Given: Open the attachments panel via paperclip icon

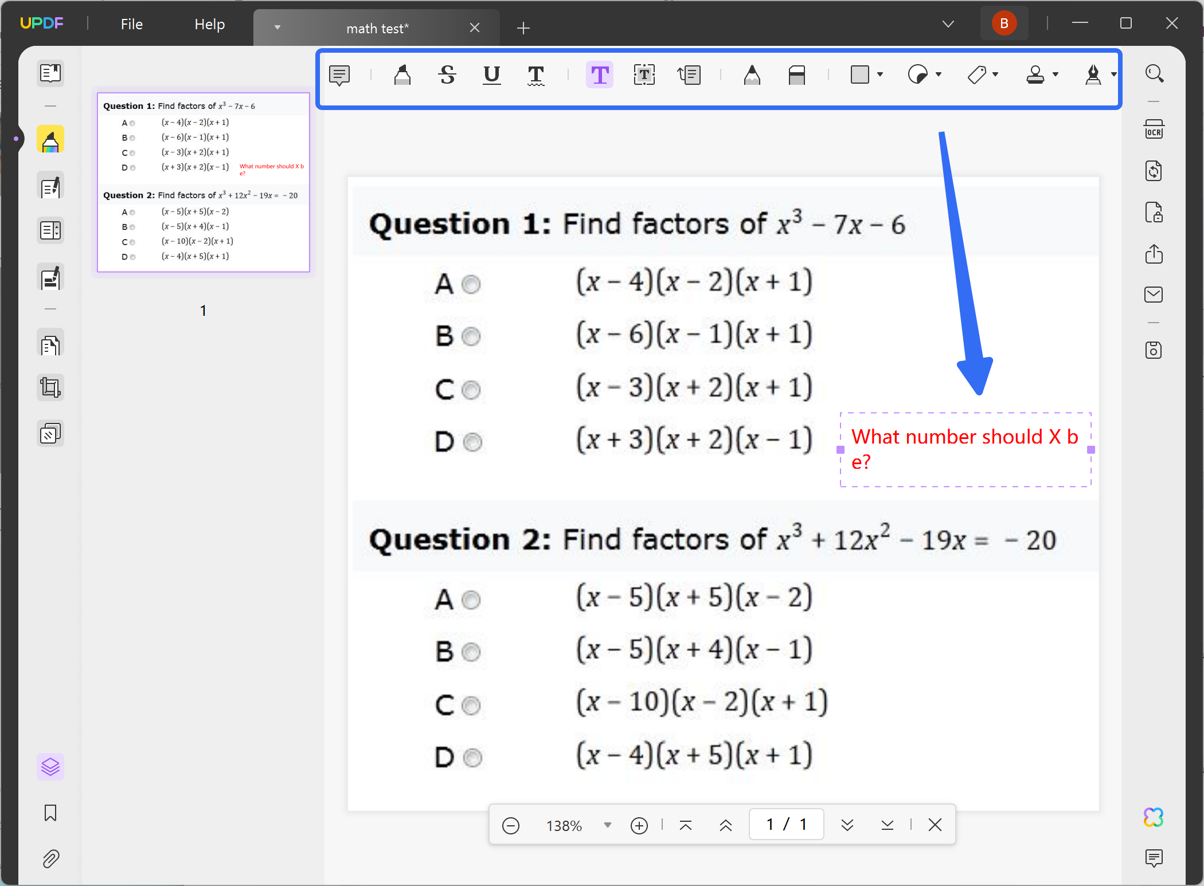Looking at the screenshot, I should point(50,858).
